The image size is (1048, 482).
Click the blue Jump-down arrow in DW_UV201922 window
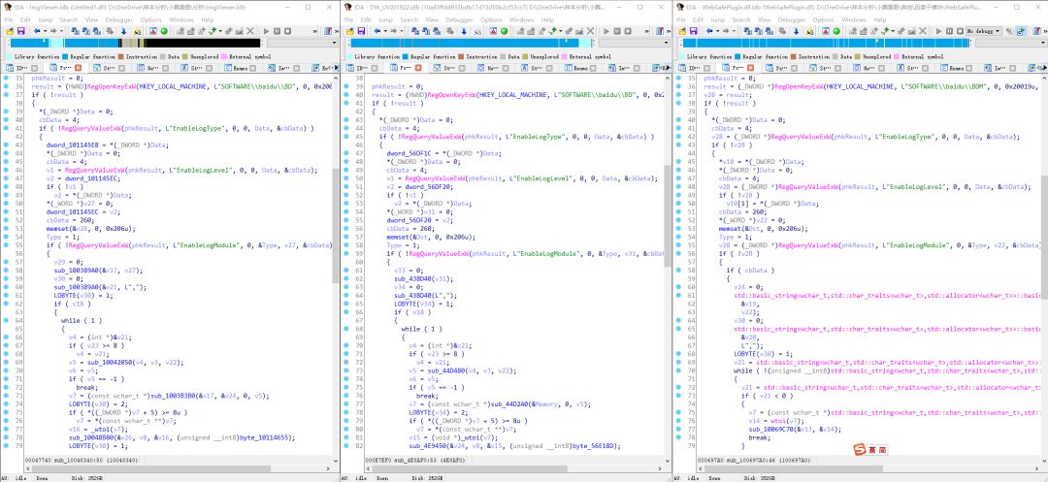(x=463, y=31)
